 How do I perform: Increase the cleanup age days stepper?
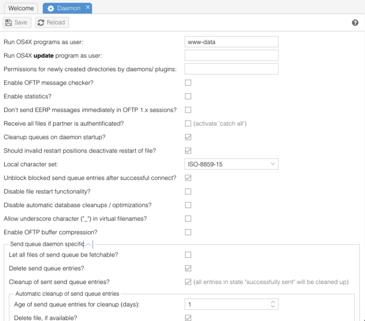(x=273, y=302)
